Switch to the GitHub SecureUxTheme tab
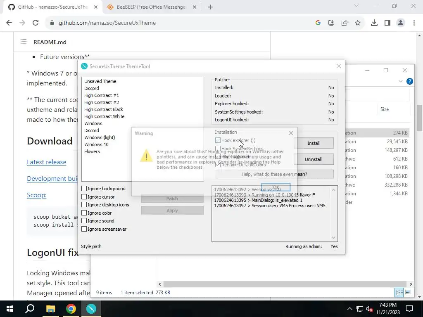 [x=52, y=7]
